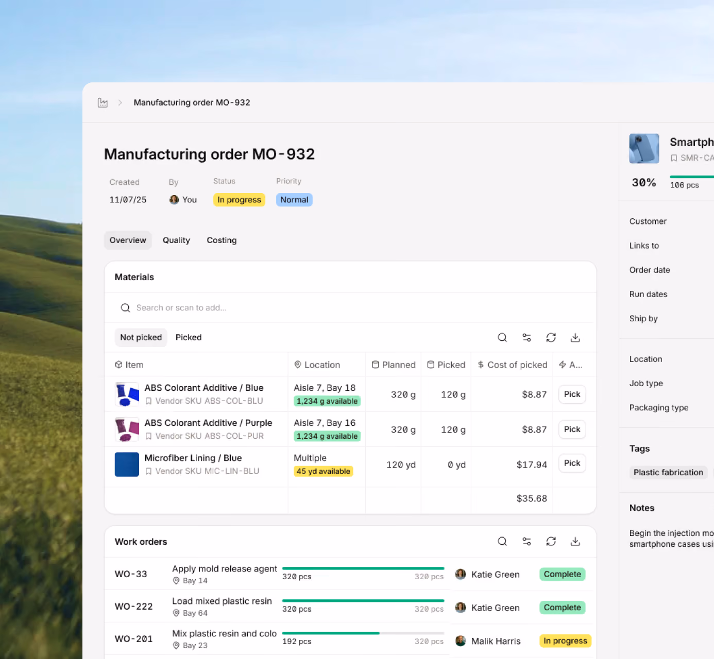Click the Bay 64 location pin icon
The image size is (714, 659).
176,613
